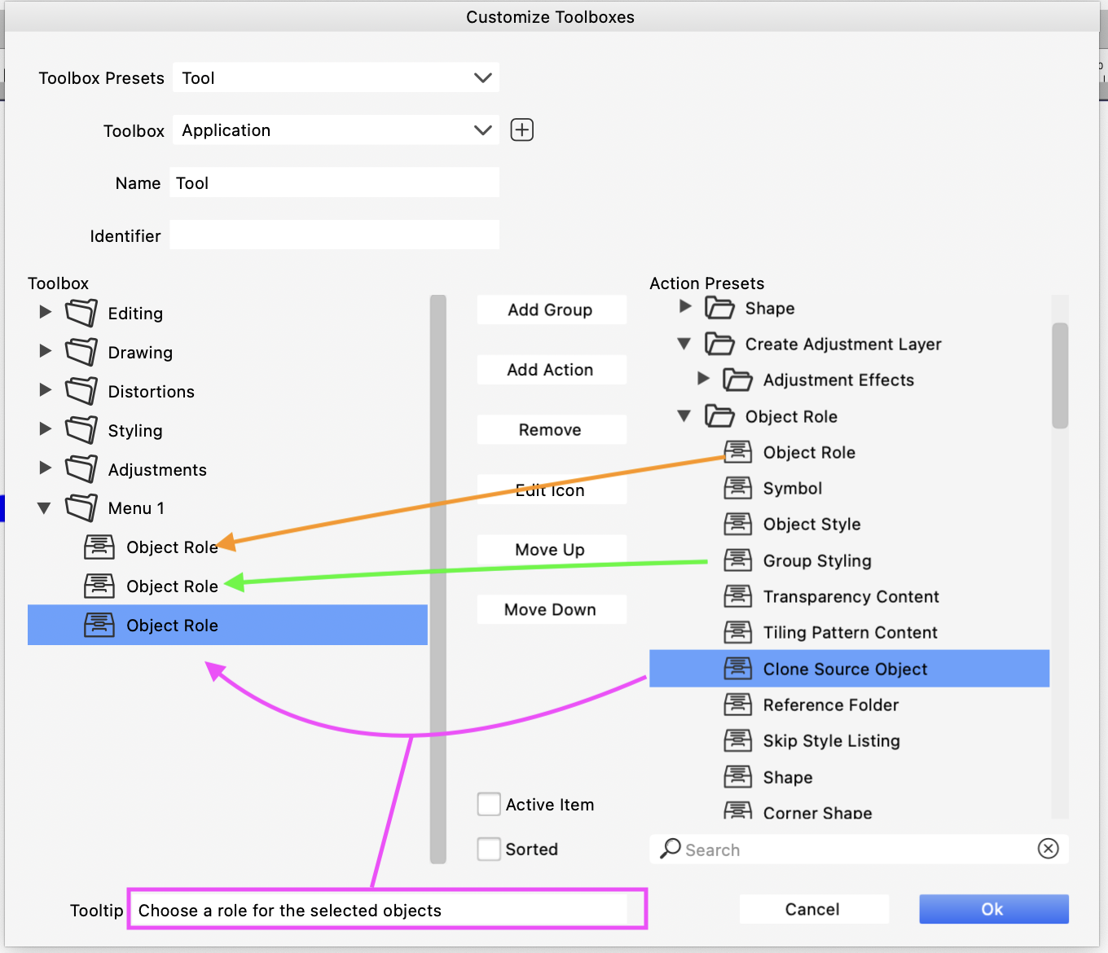Image resolution: width=1108 pixels, height=953 pixels.
Task: Click the Editing group folder icon
Action: click(81, 313)
